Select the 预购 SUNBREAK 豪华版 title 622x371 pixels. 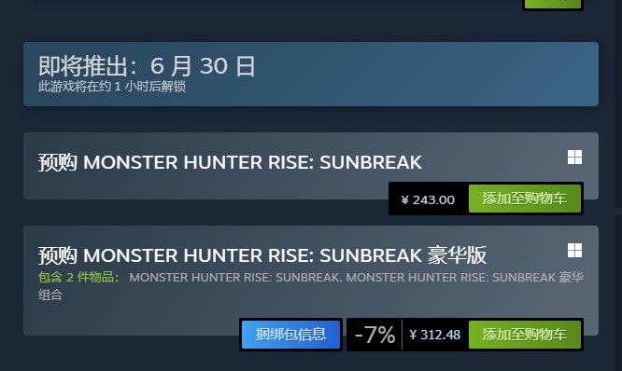[262, 255]
